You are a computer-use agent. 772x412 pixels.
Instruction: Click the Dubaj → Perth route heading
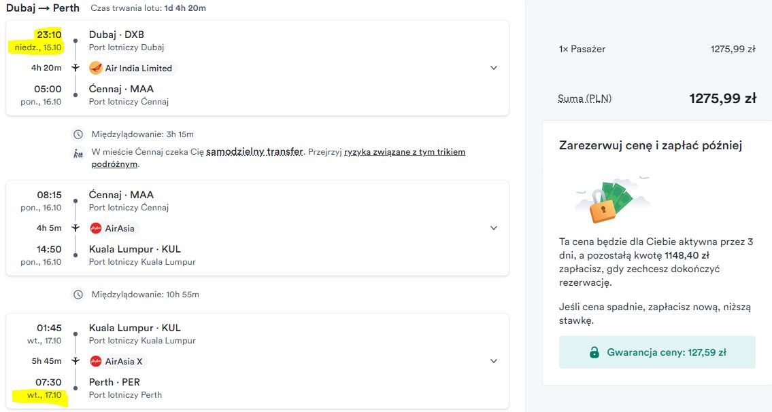tap(43, 8)
